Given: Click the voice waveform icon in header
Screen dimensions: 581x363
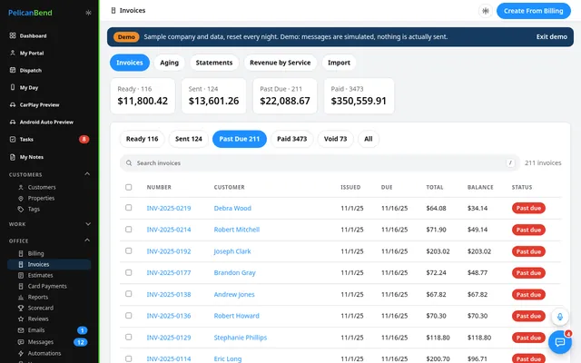Looking at the screenshot, I should [486, 11].
